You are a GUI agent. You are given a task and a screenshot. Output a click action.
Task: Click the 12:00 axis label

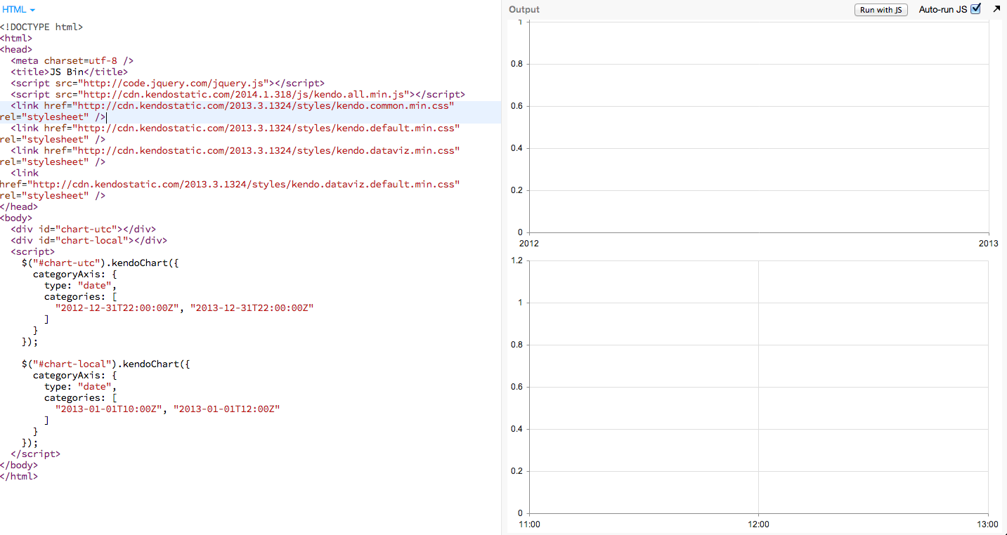pyautogui.click(x=758, y=524)
